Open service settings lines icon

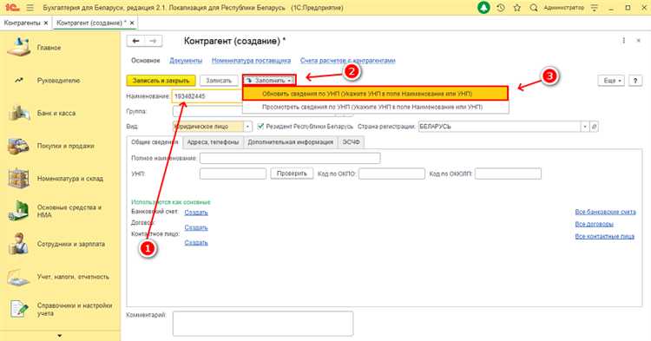point(595,8)
